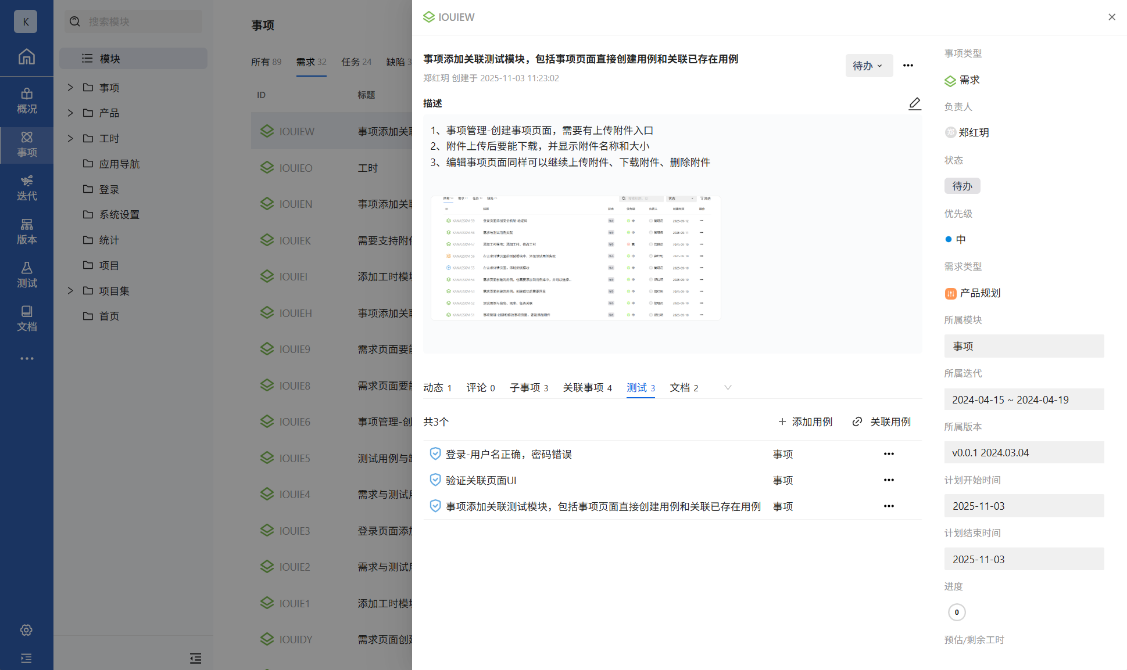Open the home icon in sidebar
The image size is (1127, 670).
tap(27, 57)
